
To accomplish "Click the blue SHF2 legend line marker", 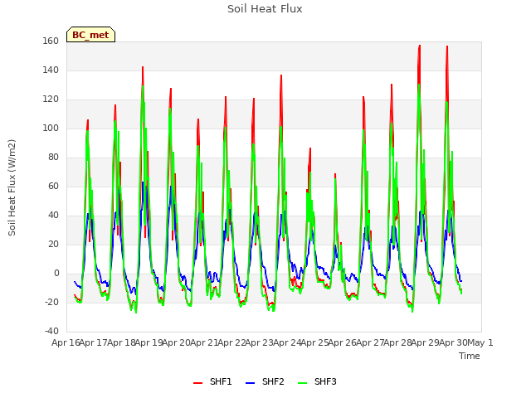I will point(250,383).
